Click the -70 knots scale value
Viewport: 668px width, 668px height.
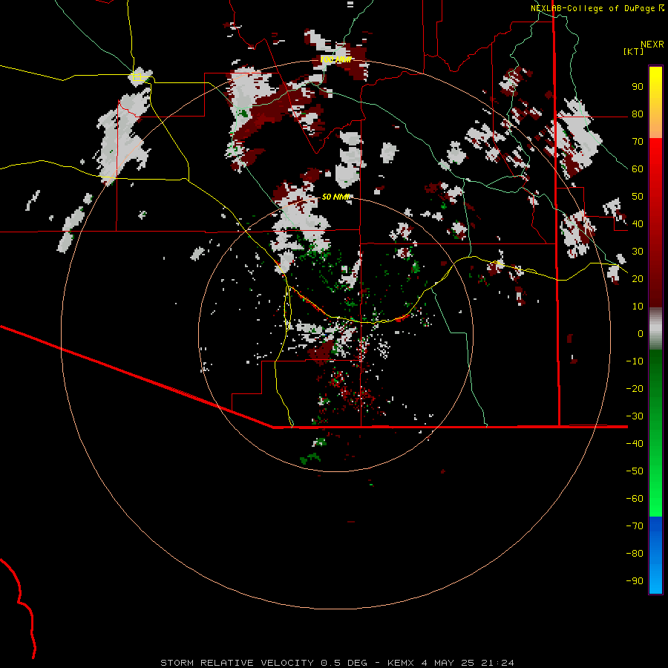(x=635, y=526)
